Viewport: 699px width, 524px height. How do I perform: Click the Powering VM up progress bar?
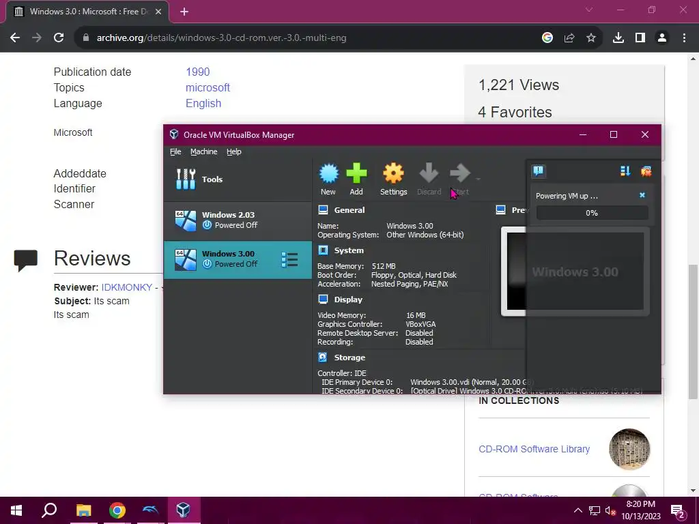(x=592, y=213)
